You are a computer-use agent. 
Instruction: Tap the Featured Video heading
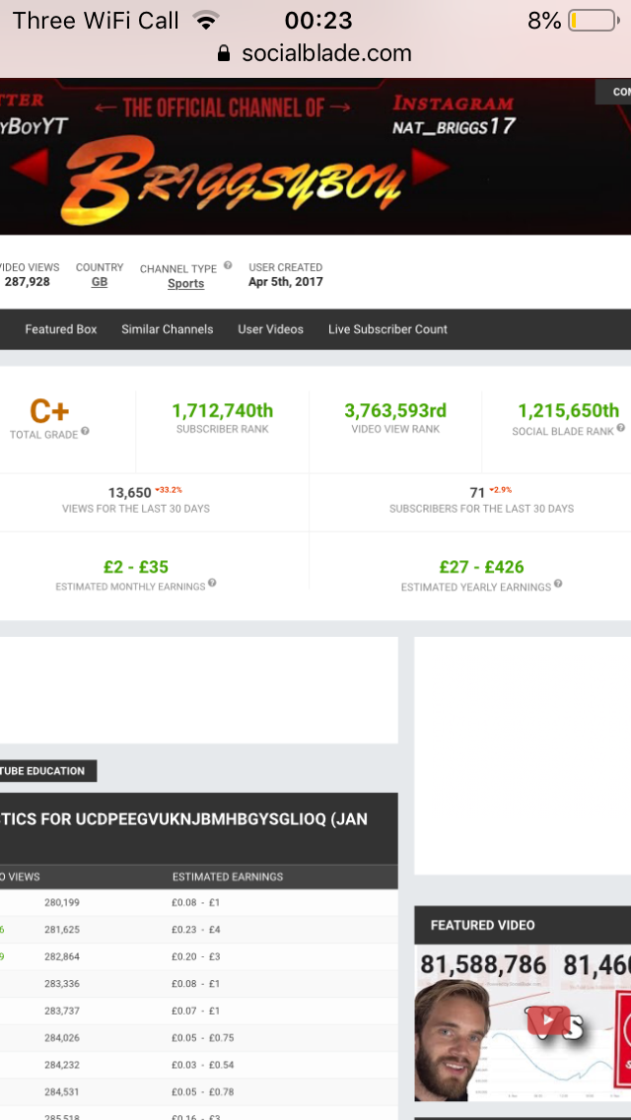[482, 925]
